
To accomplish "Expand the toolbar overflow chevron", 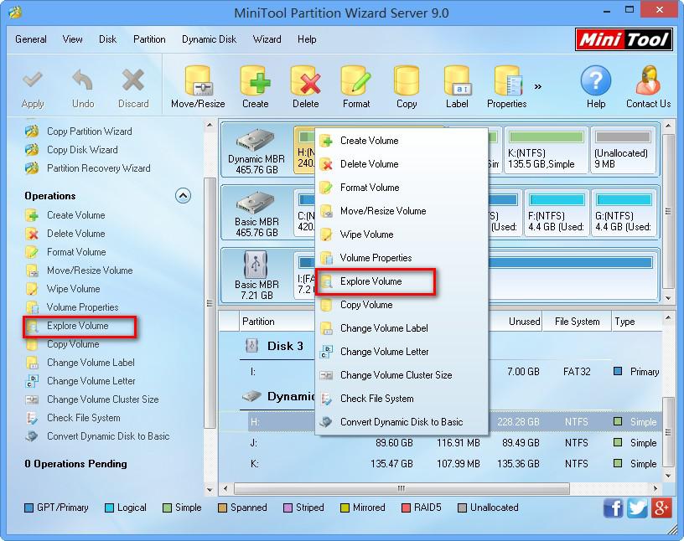I will (x=538, y=86).
